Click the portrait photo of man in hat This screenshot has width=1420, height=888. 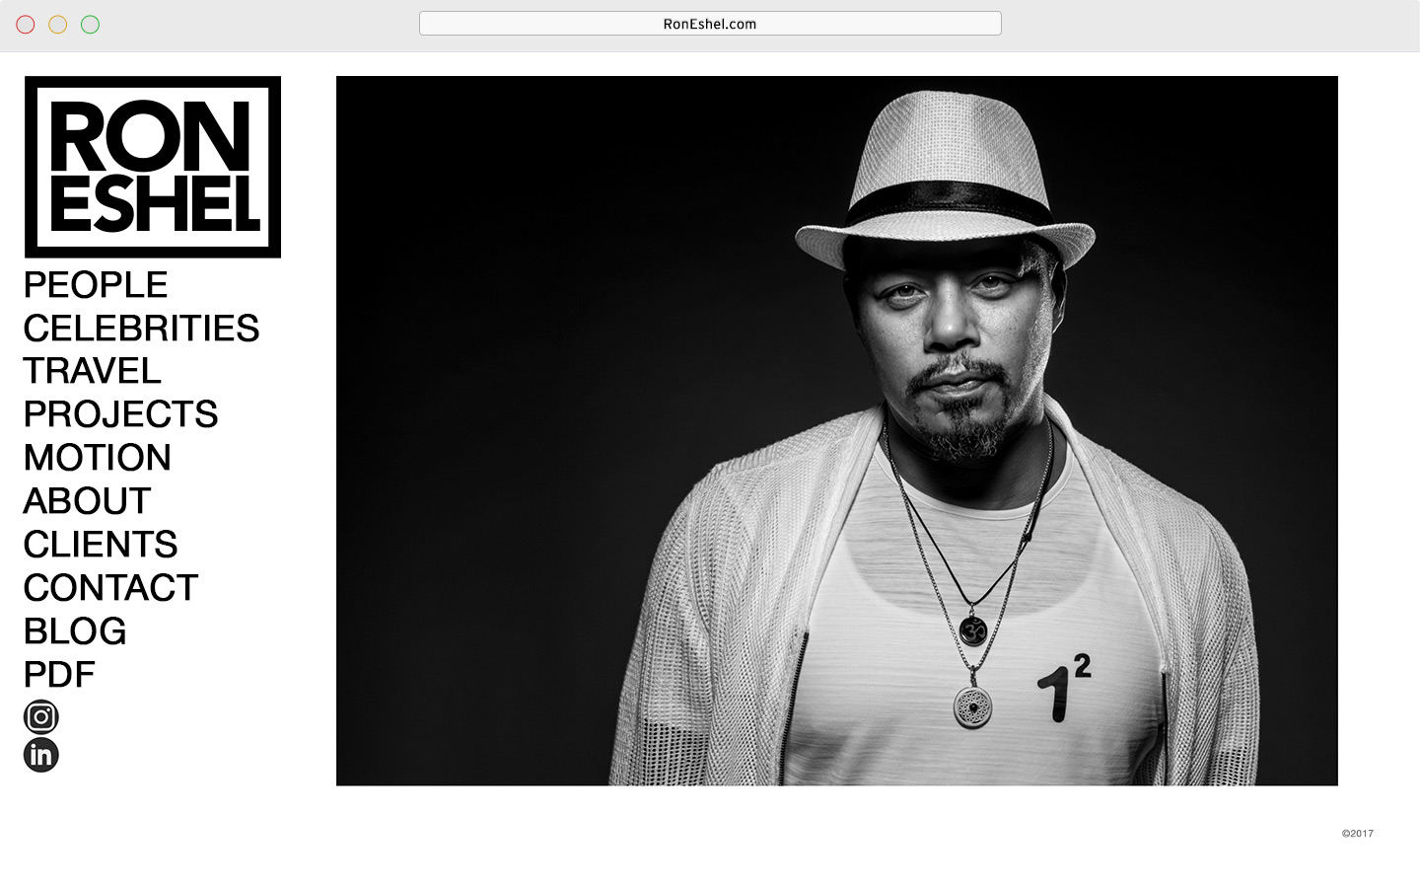coord(837,431)
